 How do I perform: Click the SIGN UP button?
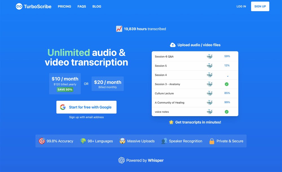(260, 6)
